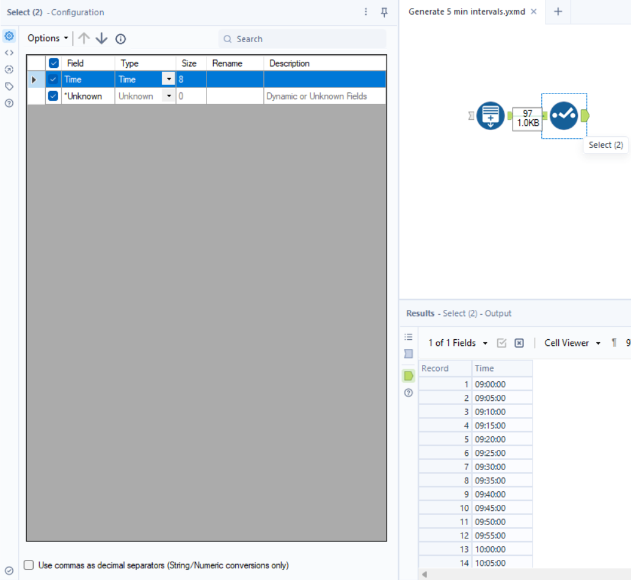Open the Time type dropdown
The width and height of the screenshot is (631, 580).
(168, 78)
